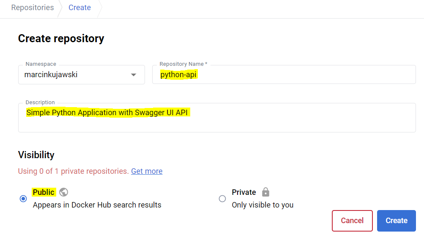Focus the Repository Name field
This screenshot has height=240, width=424.
(x=283, y=75)
